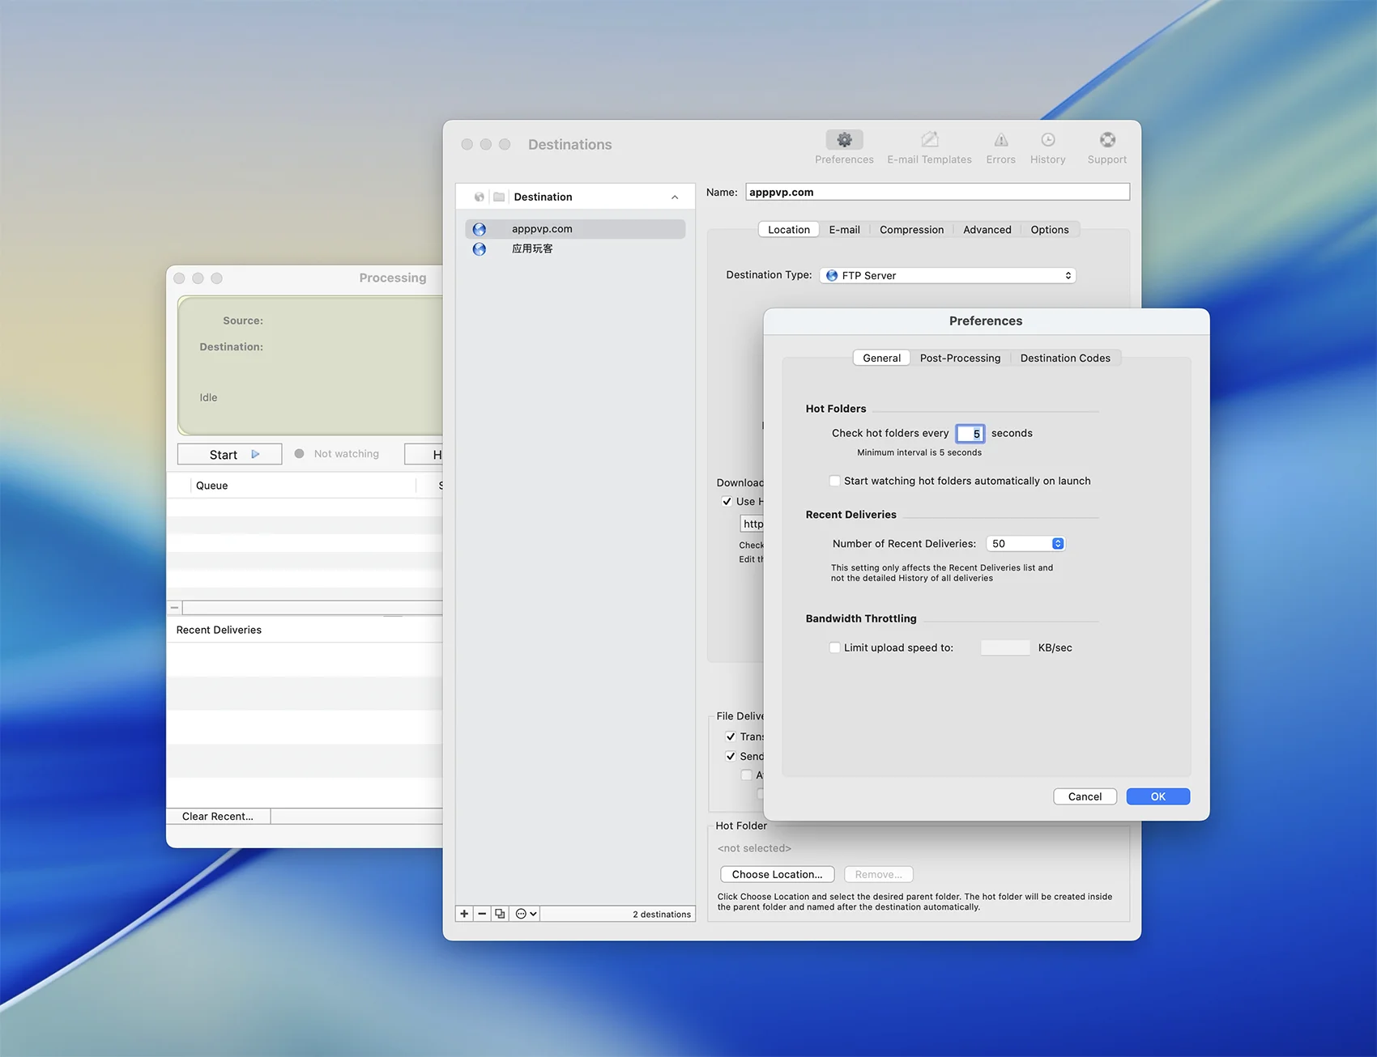Image resolution: width=1377 pixels, height=1057 pixels.
Task: Enable the Limit upload speed checkbox
Action: click(834, 647)
